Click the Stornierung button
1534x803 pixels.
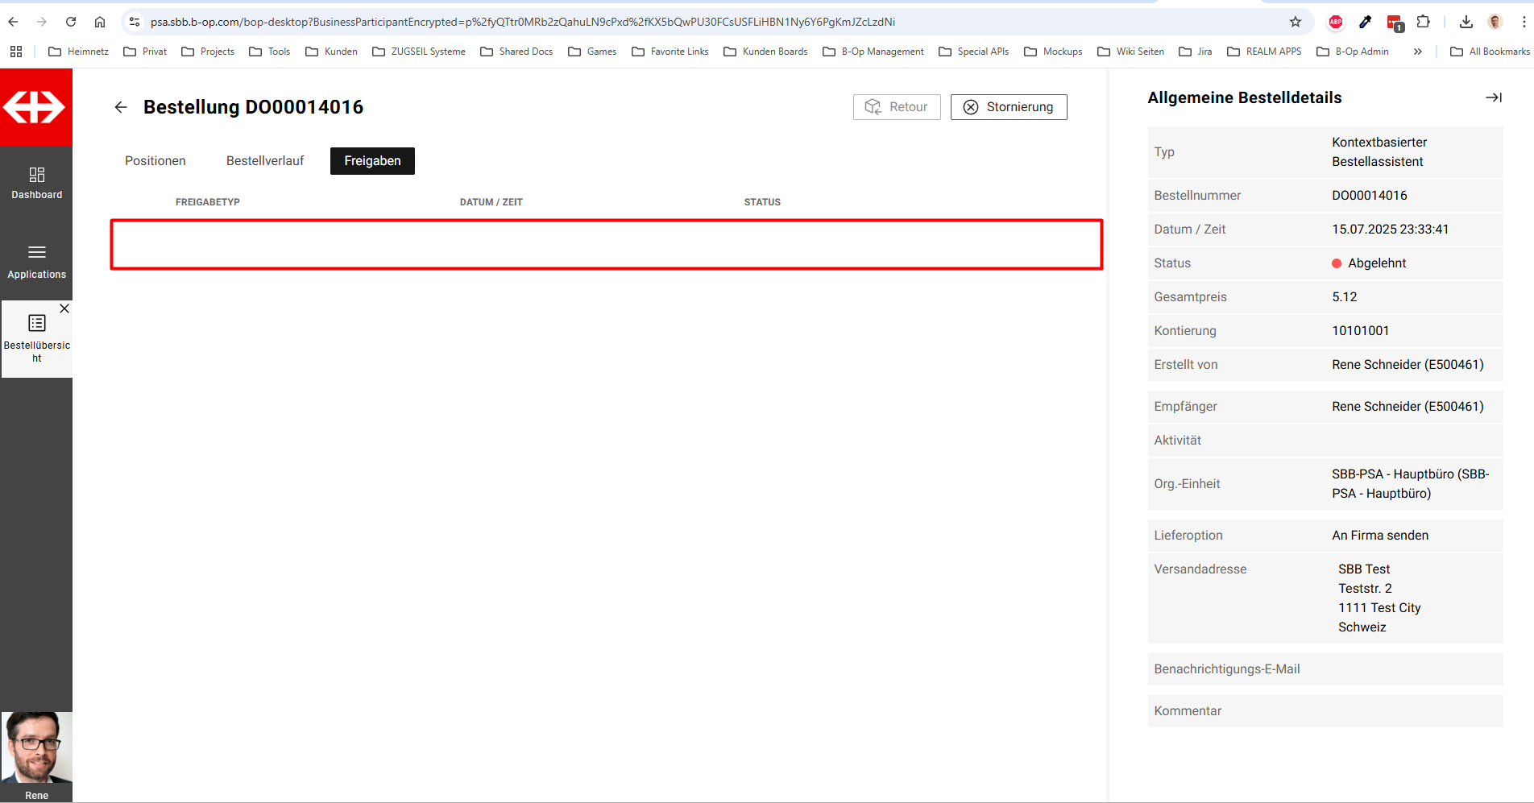point(1008,107)
